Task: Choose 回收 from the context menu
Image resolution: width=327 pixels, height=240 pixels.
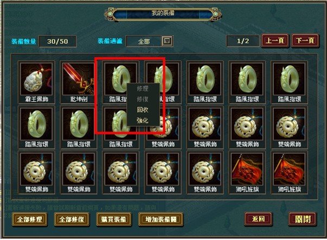Action: (x=143, y=109)
